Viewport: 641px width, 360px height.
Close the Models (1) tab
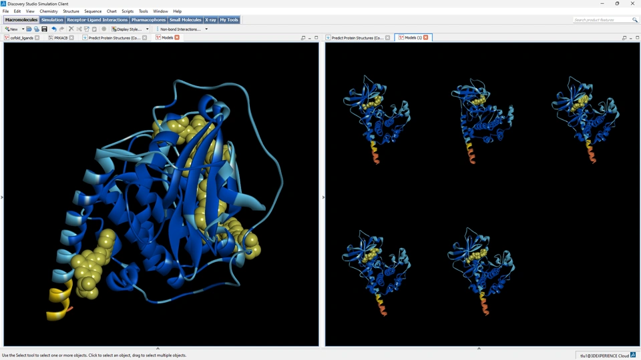(x=425, y=37)
